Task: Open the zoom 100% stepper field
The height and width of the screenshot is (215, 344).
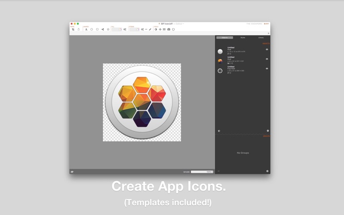Action: point(202,172)
